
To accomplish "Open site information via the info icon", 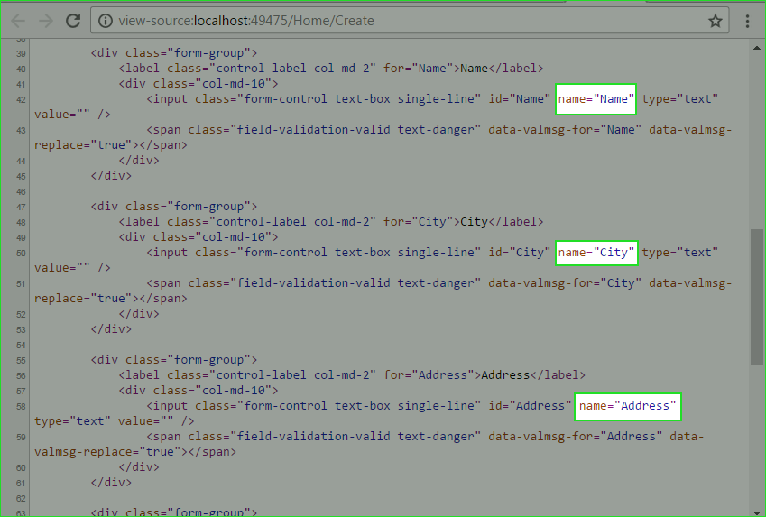I will (x=105, y=21).
